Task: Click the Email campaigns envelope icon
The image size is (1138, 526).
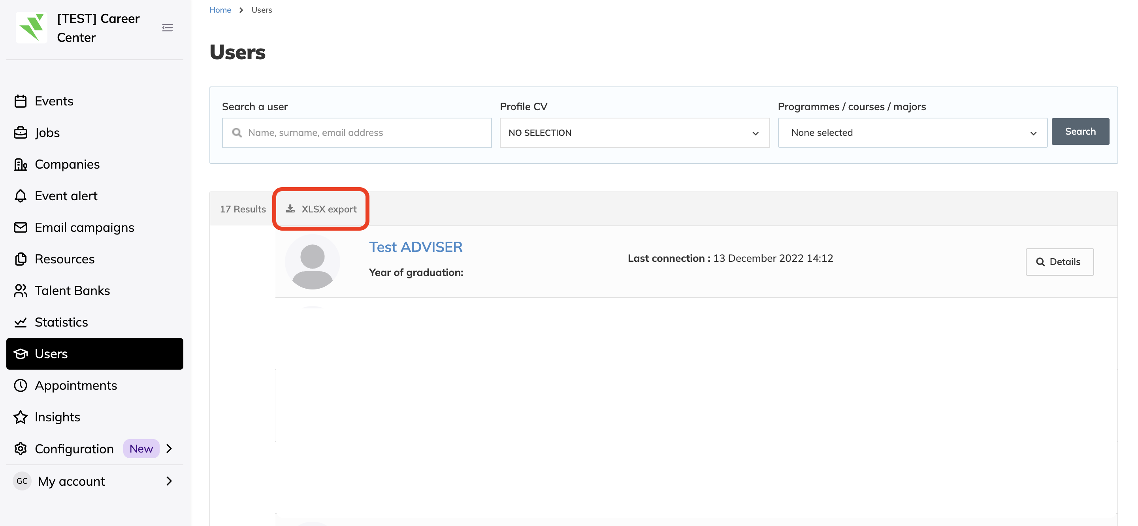Action: [20, 227]
